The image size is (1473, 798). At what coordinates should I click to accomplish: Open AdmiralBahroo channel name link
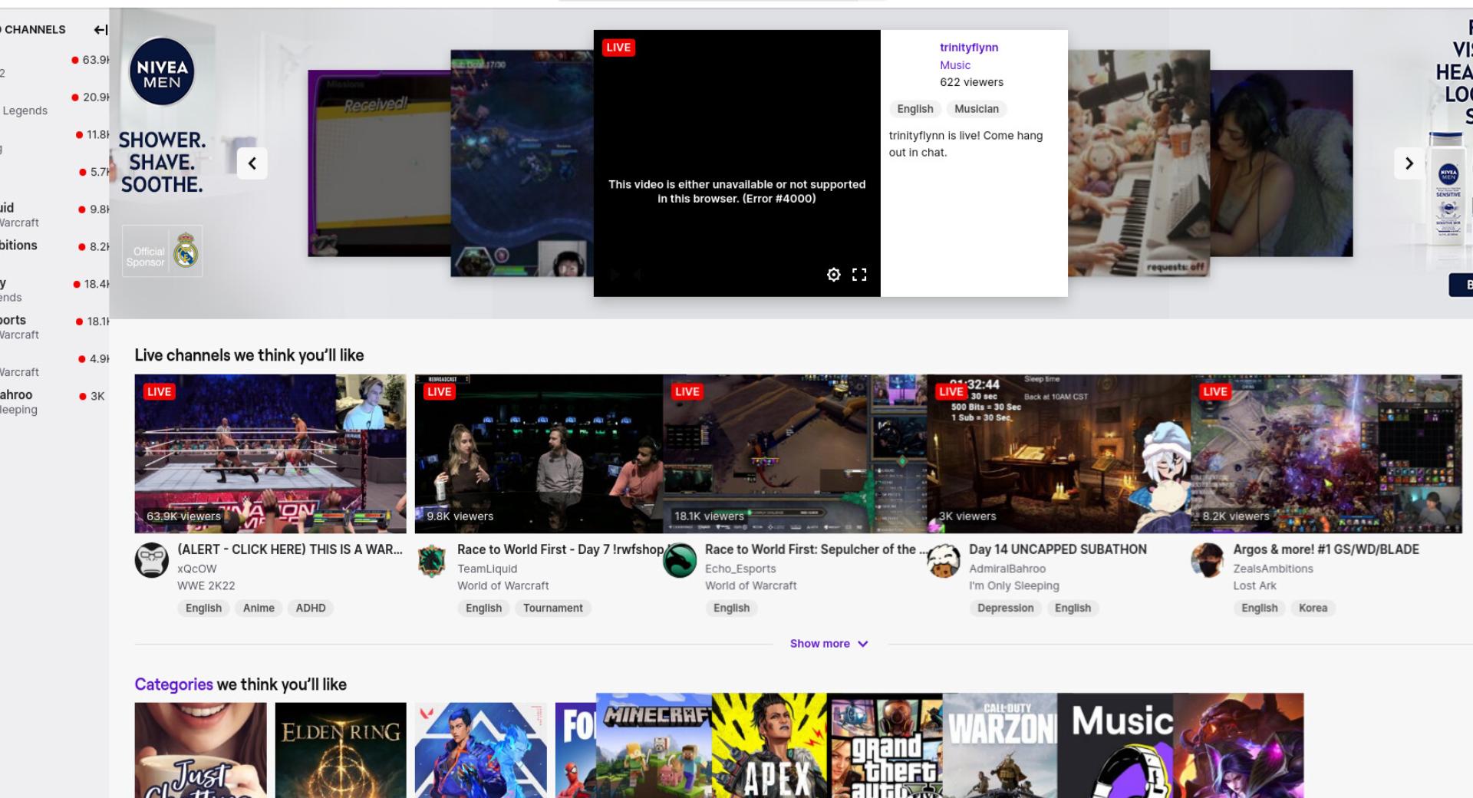coord(1007,569)
